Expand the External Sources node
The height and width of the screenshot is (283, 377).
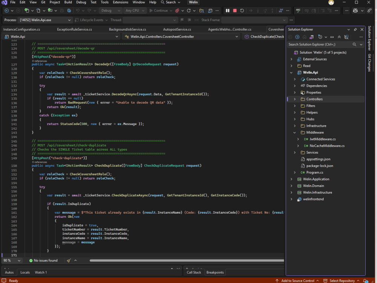point(291,59)
